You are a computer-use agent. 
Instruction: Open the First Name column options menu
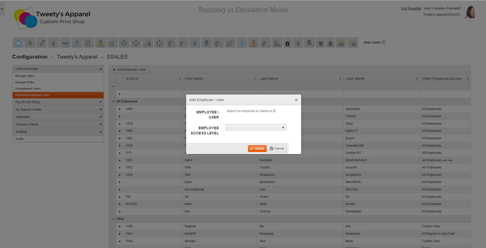(x=254, y=79)
